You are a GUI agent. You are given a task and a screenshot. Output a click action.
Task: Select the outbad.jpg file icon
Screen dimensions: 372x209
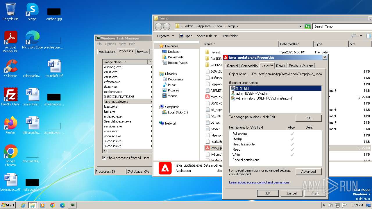point(54,14)
